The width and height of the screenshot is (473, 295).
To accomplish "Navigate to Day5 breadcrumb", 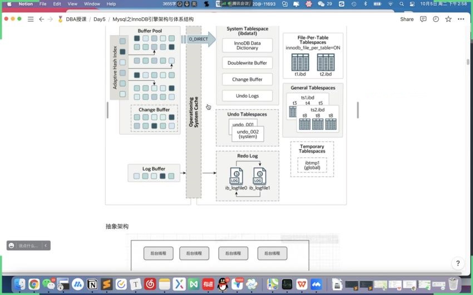I will click(99, 19).
